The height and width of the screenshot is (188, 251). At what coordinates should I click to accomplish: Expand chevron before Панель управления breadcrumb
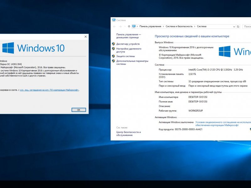coord(137,27)
